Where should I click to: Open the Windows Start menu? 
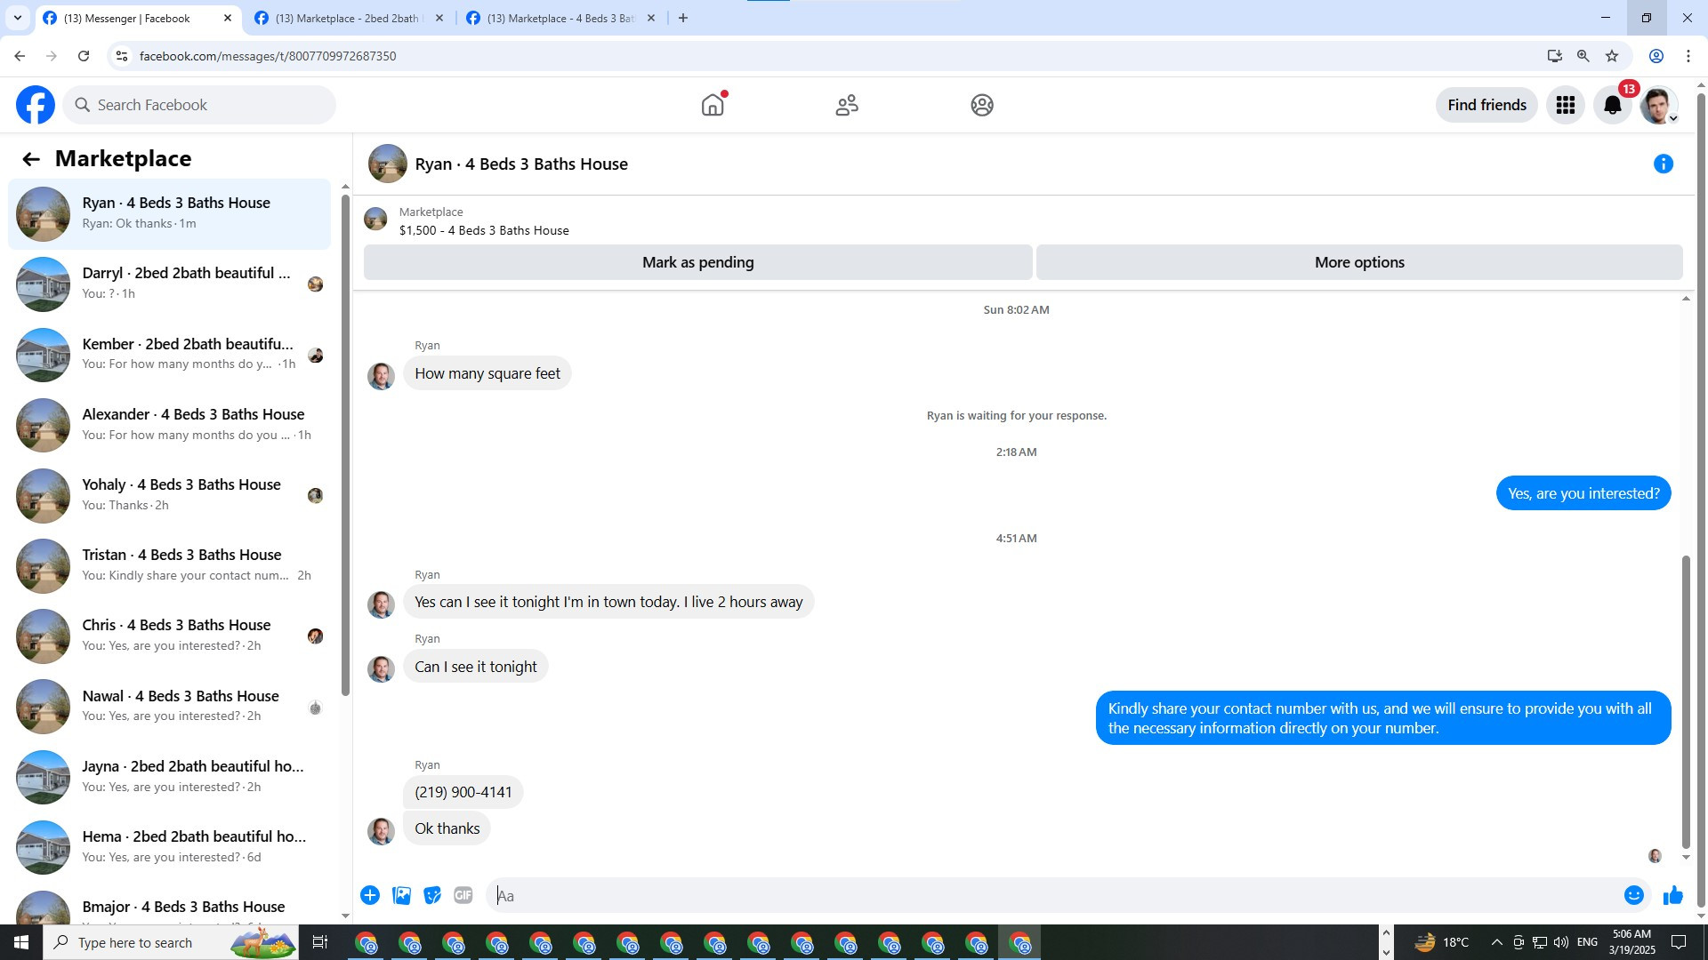(21, 942)
